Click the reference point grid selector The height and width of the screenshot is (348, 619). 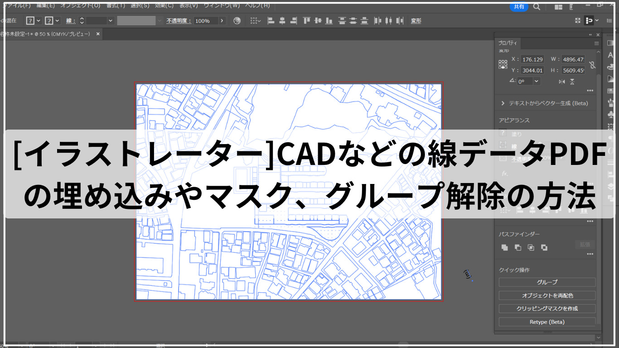(x=503, y=64)
